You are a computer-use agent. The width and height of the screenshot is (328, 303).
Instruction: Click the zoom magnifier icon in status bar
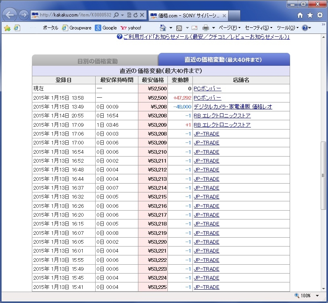coord(297,295)
